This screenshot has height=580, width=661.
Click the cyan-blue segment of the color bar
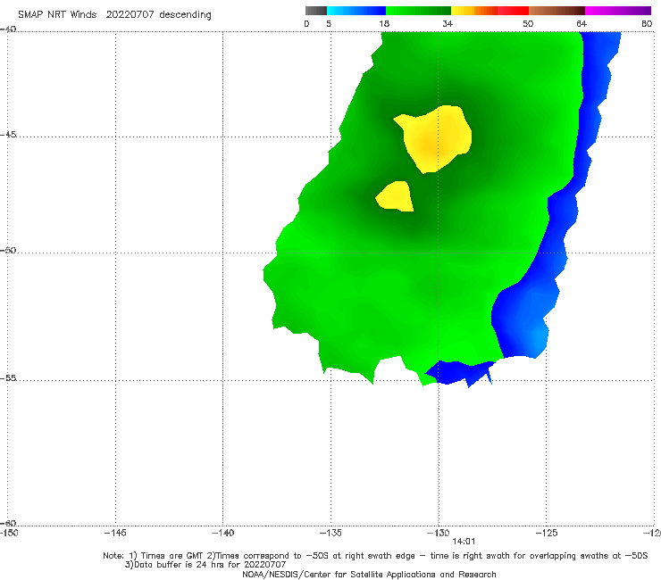(356, 11)
